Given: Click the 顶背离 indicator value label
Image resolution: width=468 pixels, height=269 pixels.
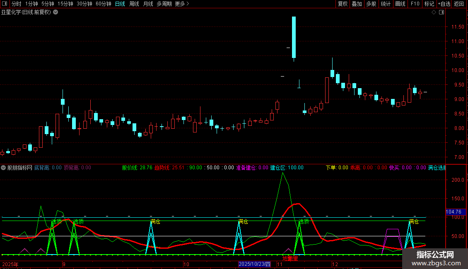Looking at the screenshot, I should pyautogui.click(x=77, y=168).
